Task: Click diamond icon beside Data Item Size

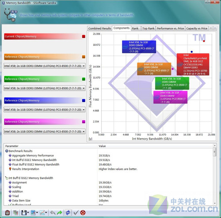Action: point(10,200)
